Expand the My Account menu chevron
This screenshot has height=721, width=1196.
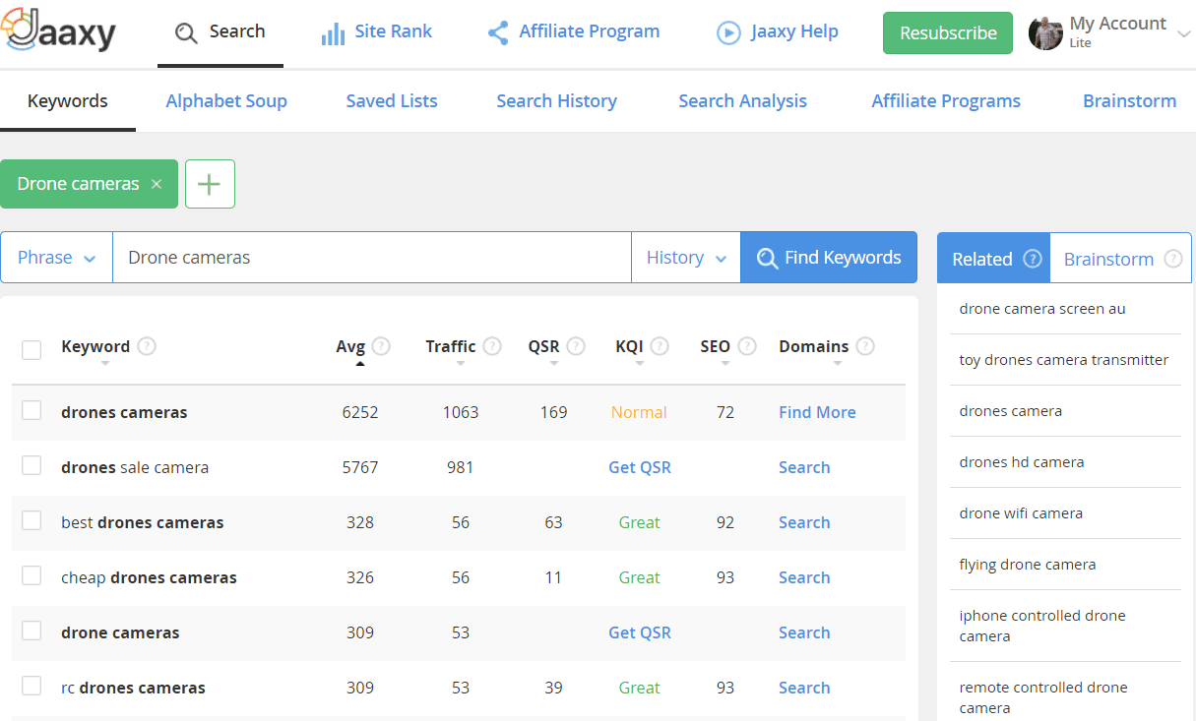point(1183,34)
